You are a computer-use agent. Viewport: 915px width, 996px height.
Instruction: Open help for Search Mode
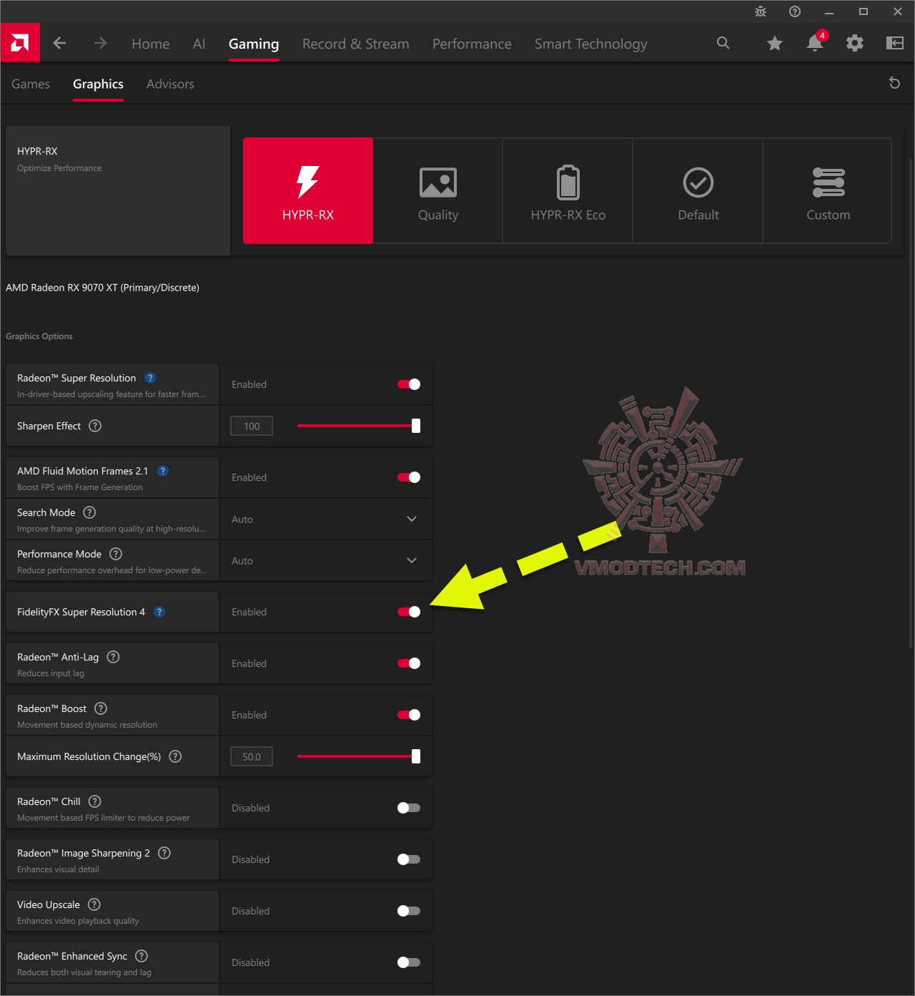(89, 512)
